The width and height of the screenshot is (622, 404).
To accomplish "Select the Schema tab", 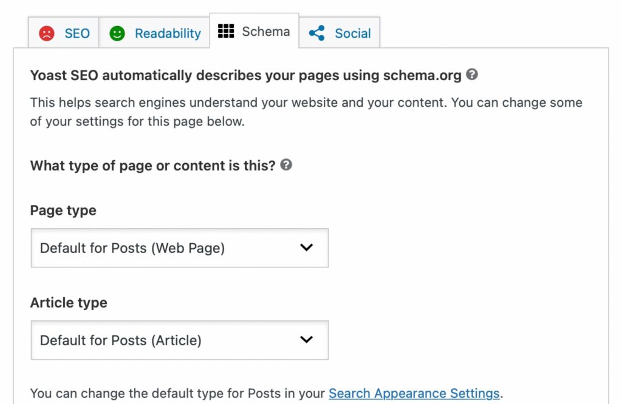I will coord(253,32).
